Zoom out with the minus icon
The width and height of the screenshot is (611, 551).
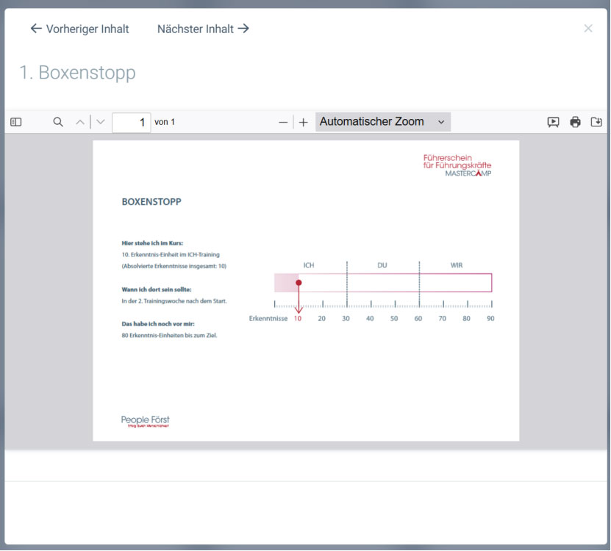[283, 122]
